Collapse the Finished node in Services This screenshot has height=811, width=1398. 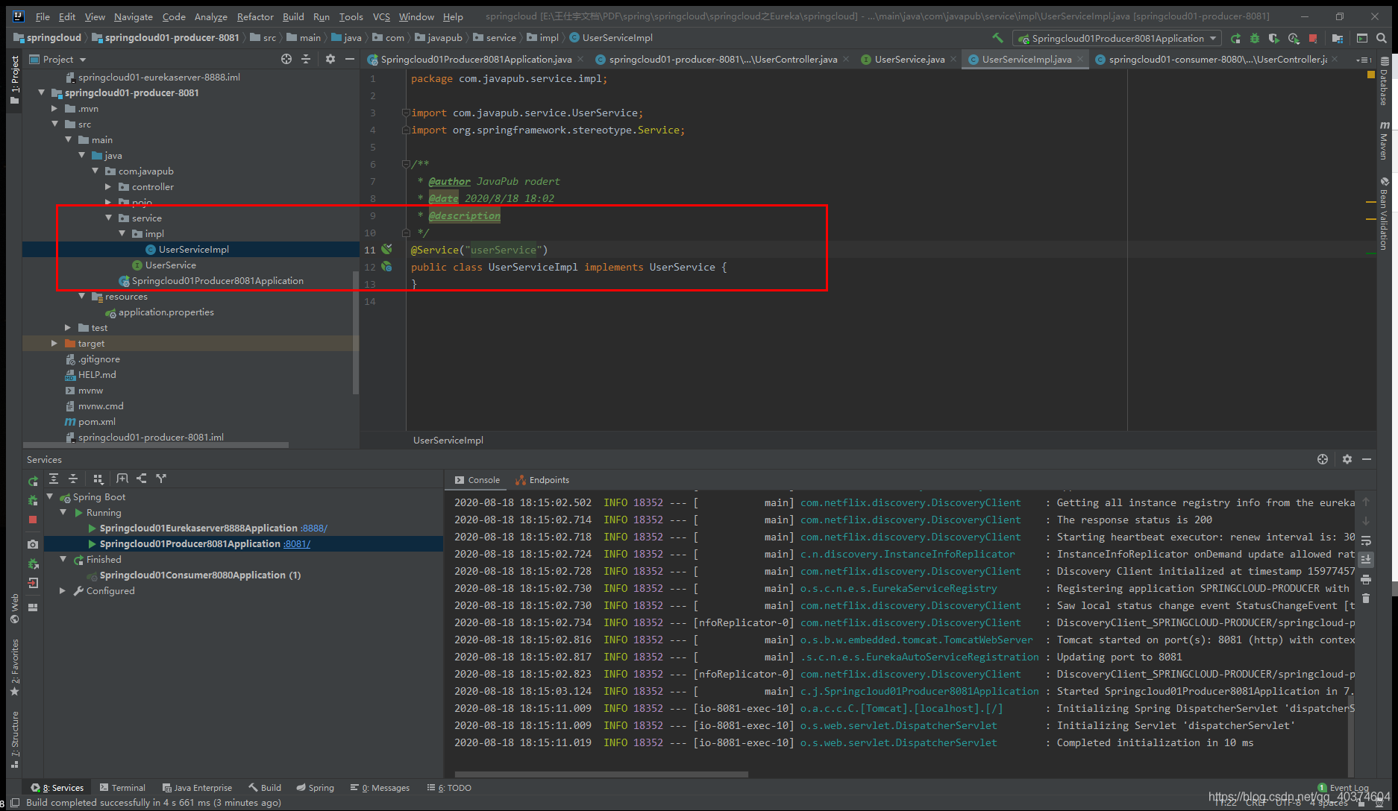pyautogui.click(x=63, y=559)
